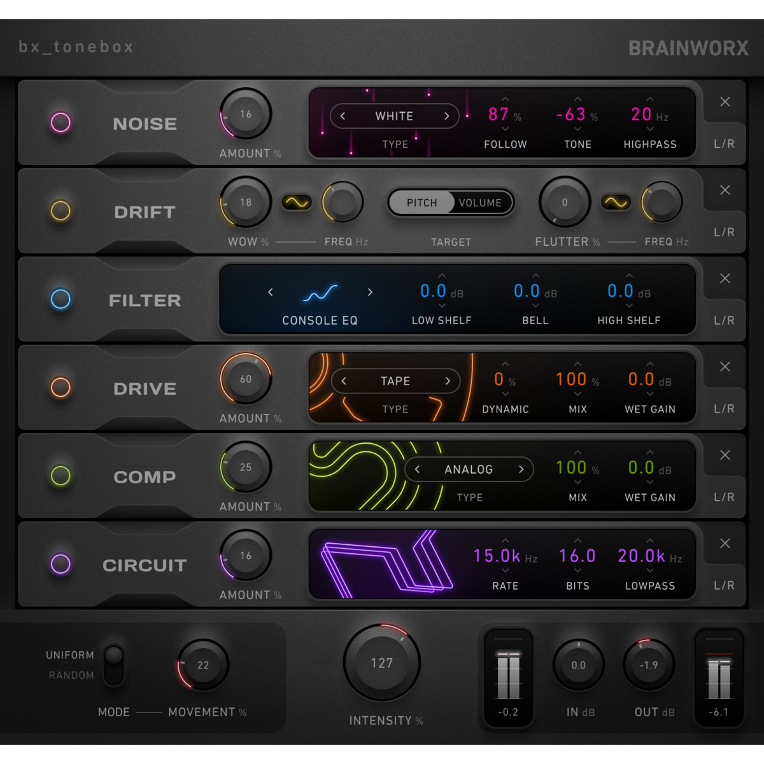Click the WOW sine waveform shape icon
The image size is (764, 764).
point(297,202)
